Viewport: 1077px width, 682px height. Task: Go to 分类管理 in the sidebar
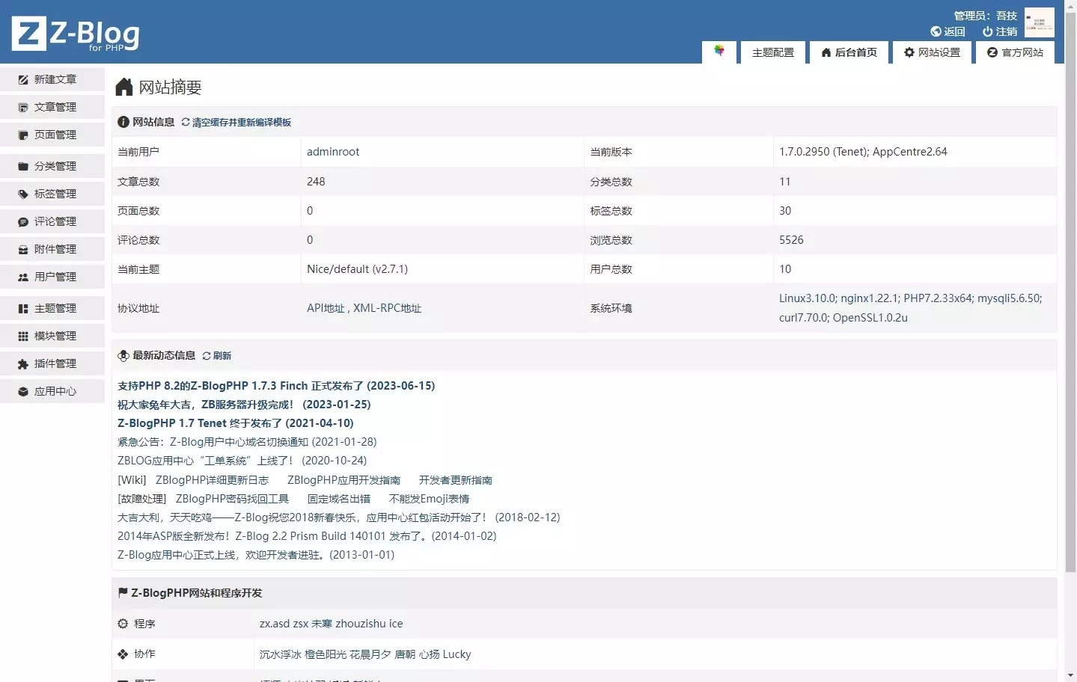pos(52,166)
